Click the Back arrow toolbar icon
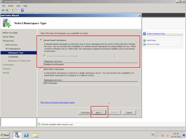Screen dimensions: 186x139 click(3, 10)
